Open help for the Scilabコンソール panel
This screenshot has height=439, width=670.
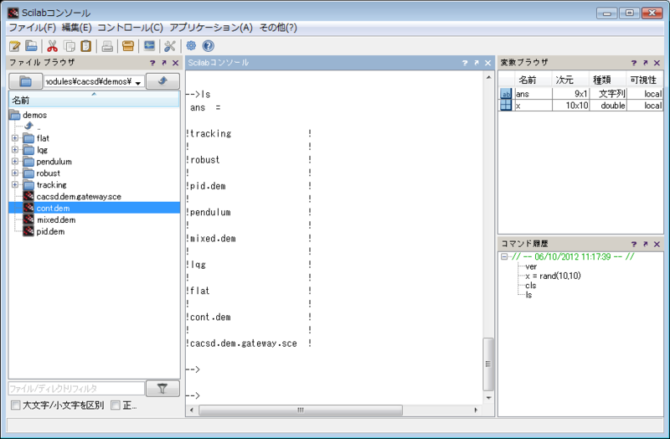pos(465,63)
